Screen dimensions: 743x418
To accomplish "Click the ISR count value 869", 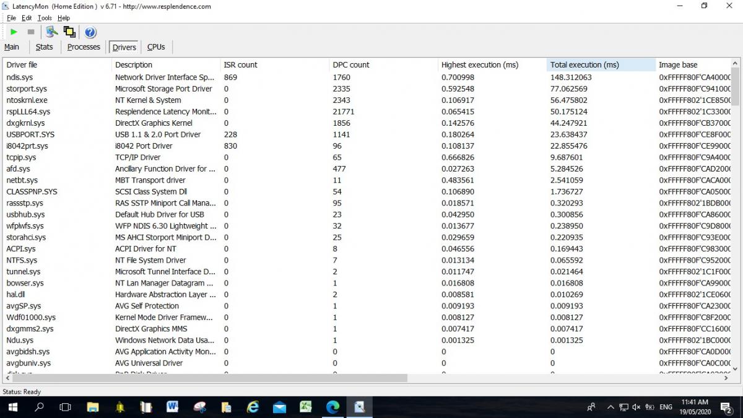I will coord(230,77).
